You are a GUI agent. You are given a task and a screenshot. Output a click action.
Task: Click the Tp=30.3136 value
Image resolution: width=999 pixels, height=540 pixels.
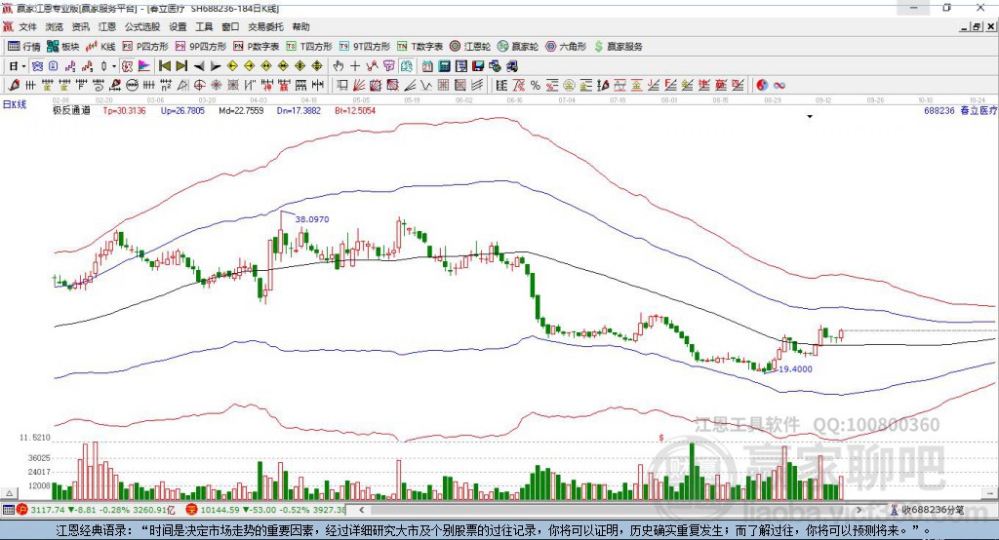124,110
